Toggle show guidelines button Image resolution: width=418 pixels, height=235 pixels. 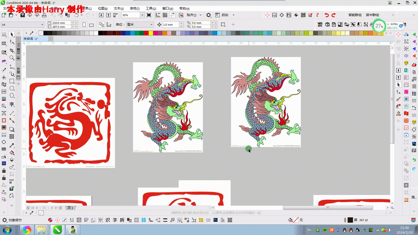[173, 15]
